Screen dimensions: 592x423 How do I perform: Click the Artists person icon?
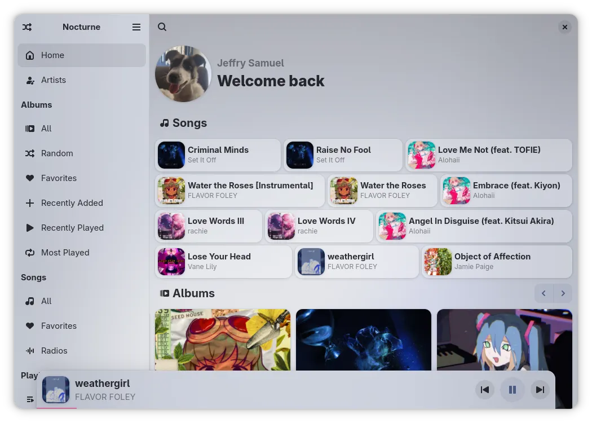pos(30,80)
